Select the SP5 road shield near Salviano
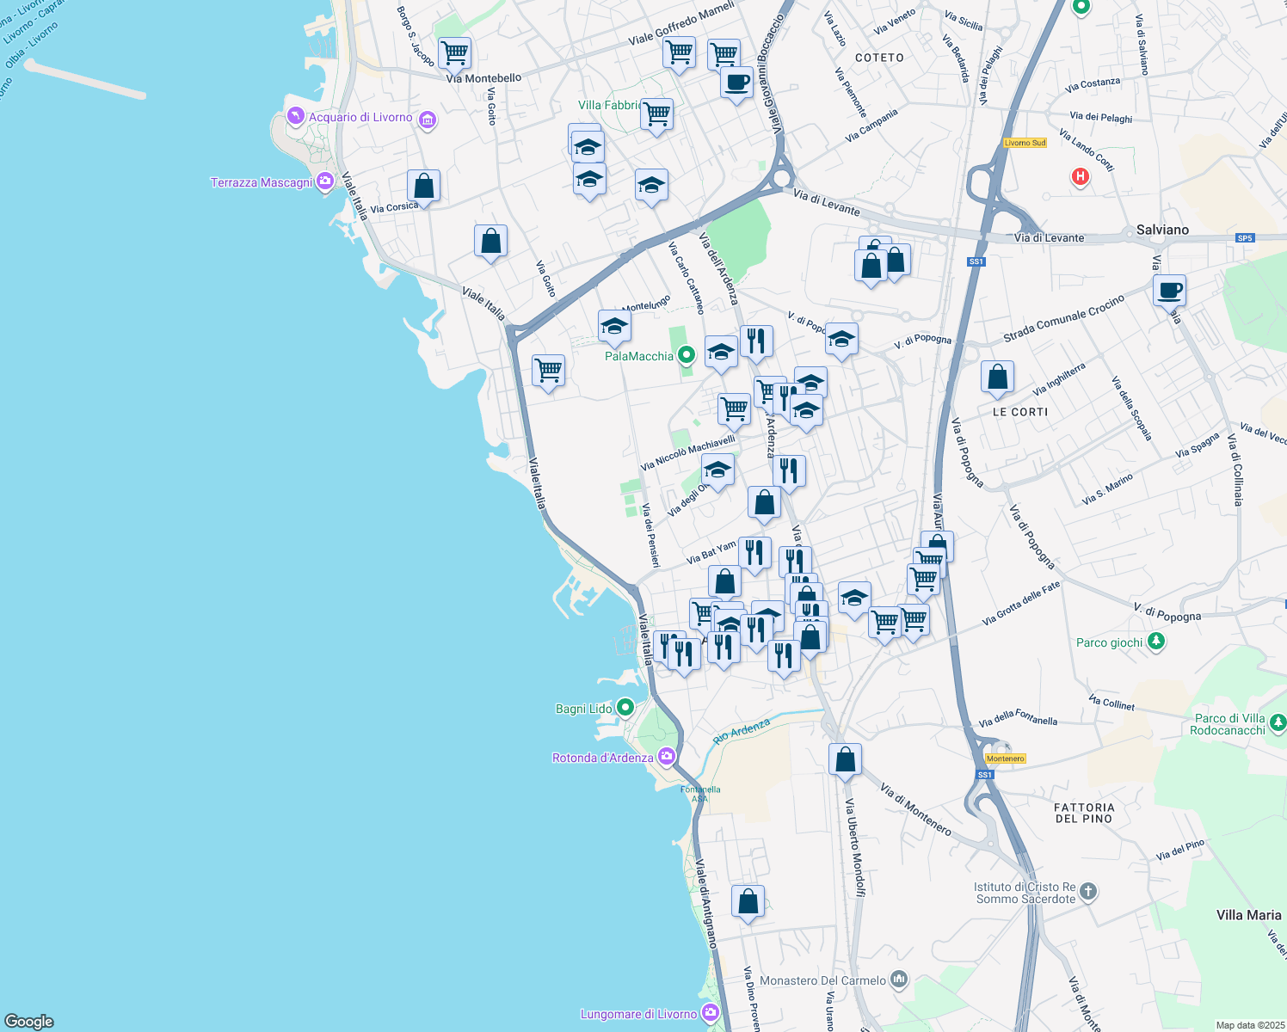 click(x=1244, y=237)
